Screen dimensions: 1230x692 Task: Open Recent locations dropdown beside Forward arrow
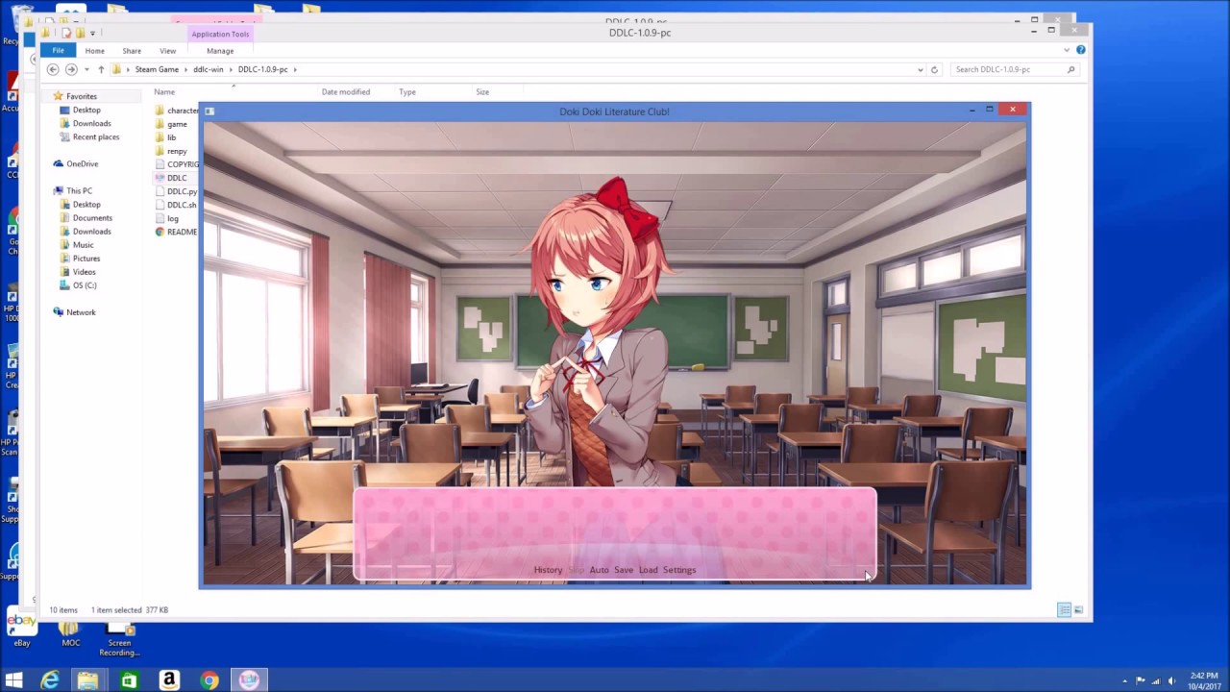(x=86, y=69)
